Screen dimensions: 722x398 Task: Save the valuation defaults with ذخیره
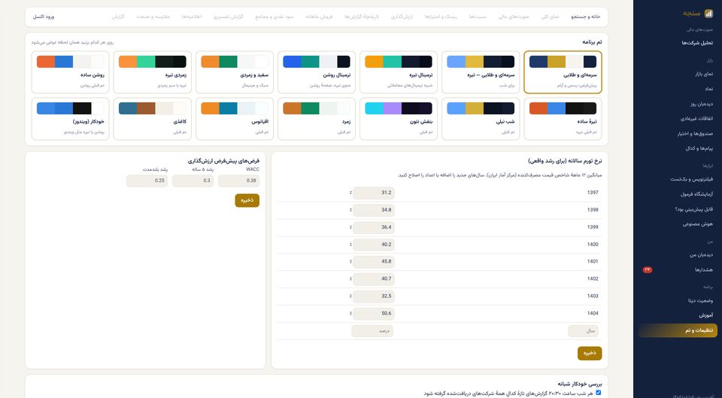coord(247,200)
